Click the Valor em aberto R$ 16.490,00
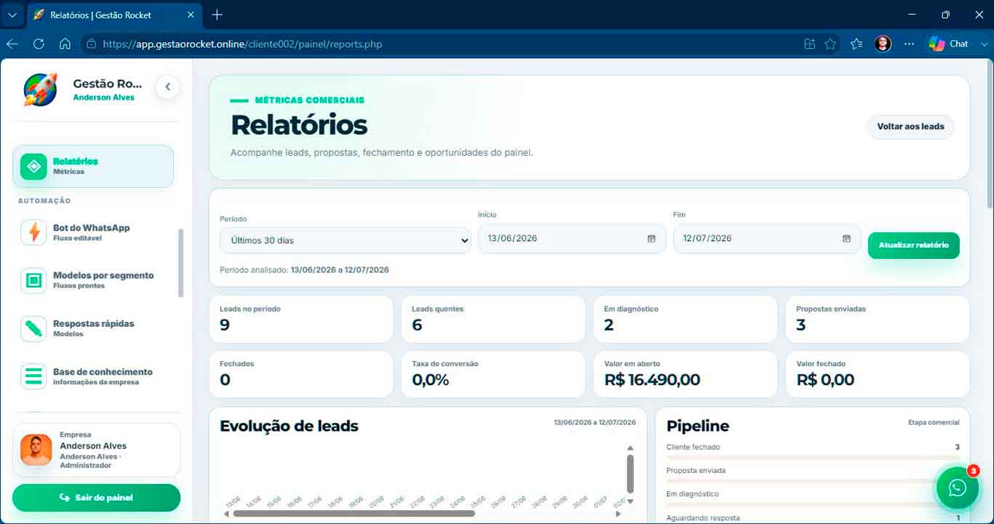 click(652, 380)
